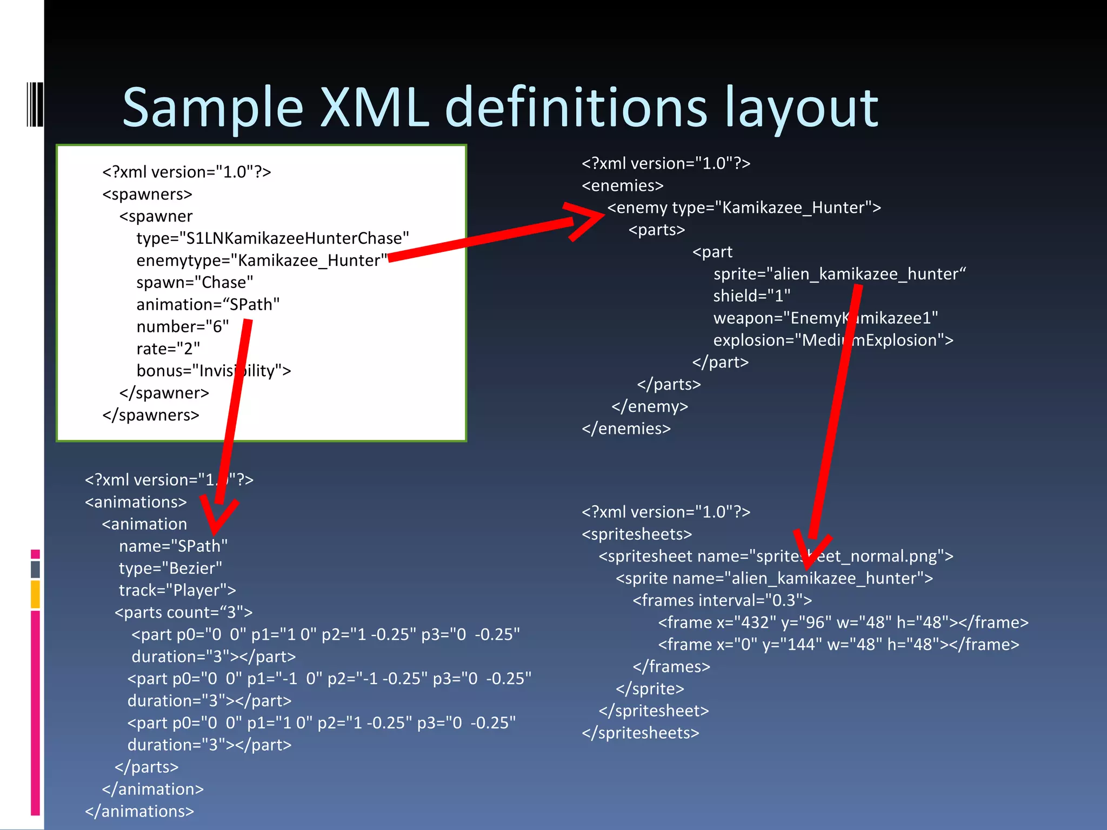
Task: Click the "<enemies>" opening tag
Action: tap(622, 186)
